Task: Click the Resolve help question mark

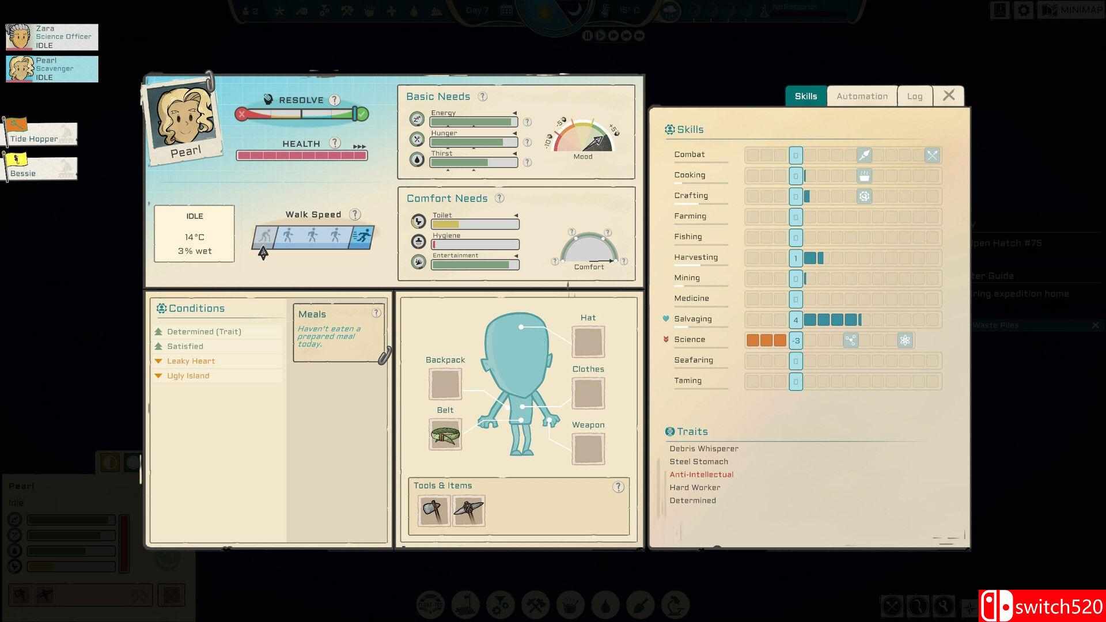Action: click(x=334, y=100)
